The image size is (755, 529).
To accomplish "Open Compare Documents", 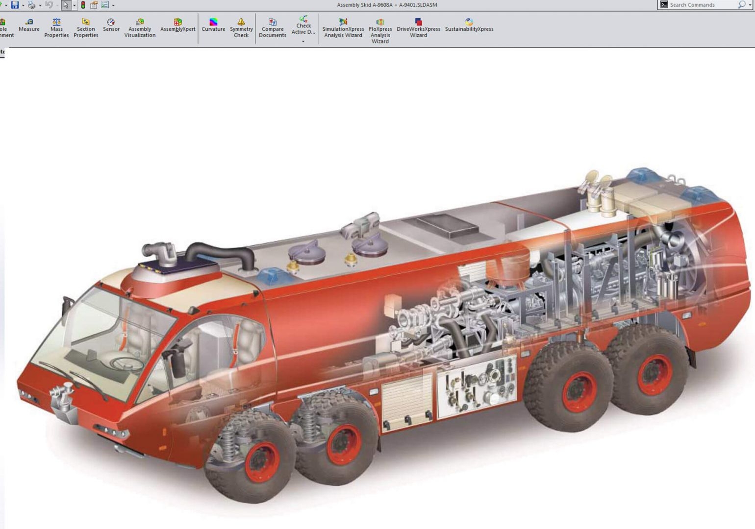I will 273,28.
